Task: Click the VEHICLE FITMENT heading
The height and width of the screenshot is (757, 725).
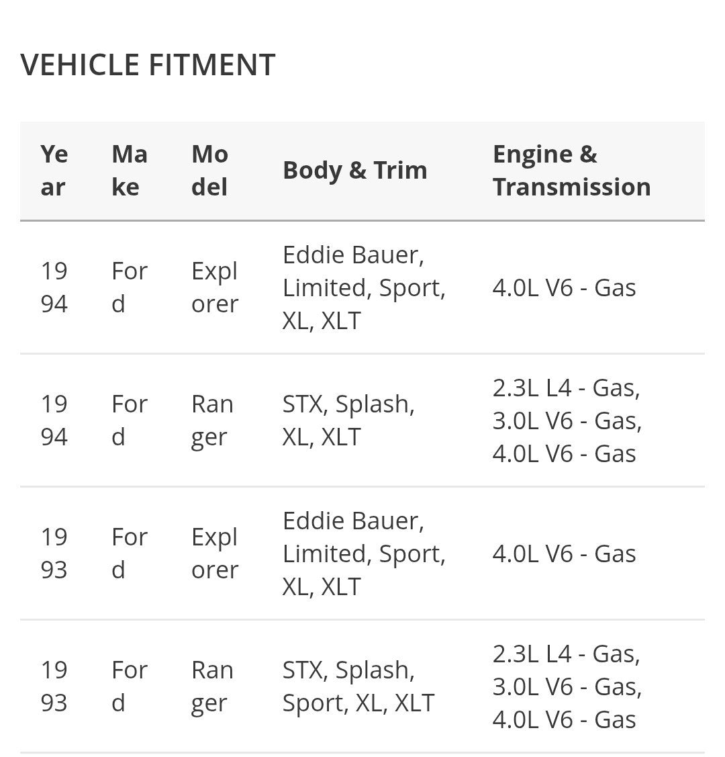Action: click(148, 64)
